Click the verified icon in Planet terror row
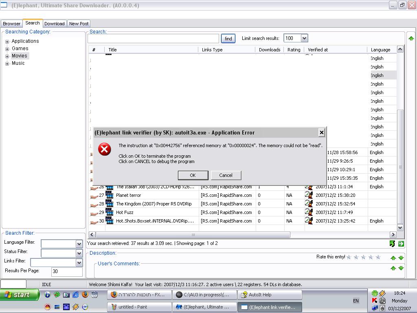 point(309,195)
